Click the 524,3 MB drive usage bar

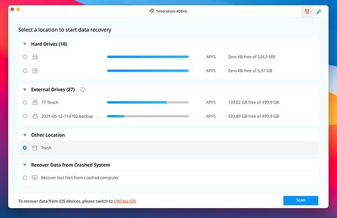(148, 57)
